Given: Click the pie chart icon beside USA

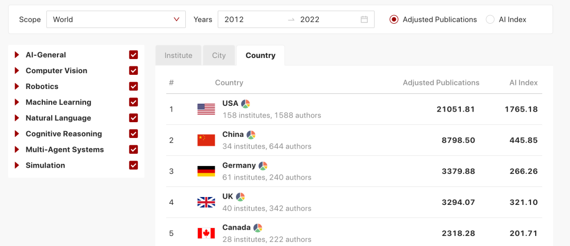Looking at the screenshot, I should click(x=245, y=103).
